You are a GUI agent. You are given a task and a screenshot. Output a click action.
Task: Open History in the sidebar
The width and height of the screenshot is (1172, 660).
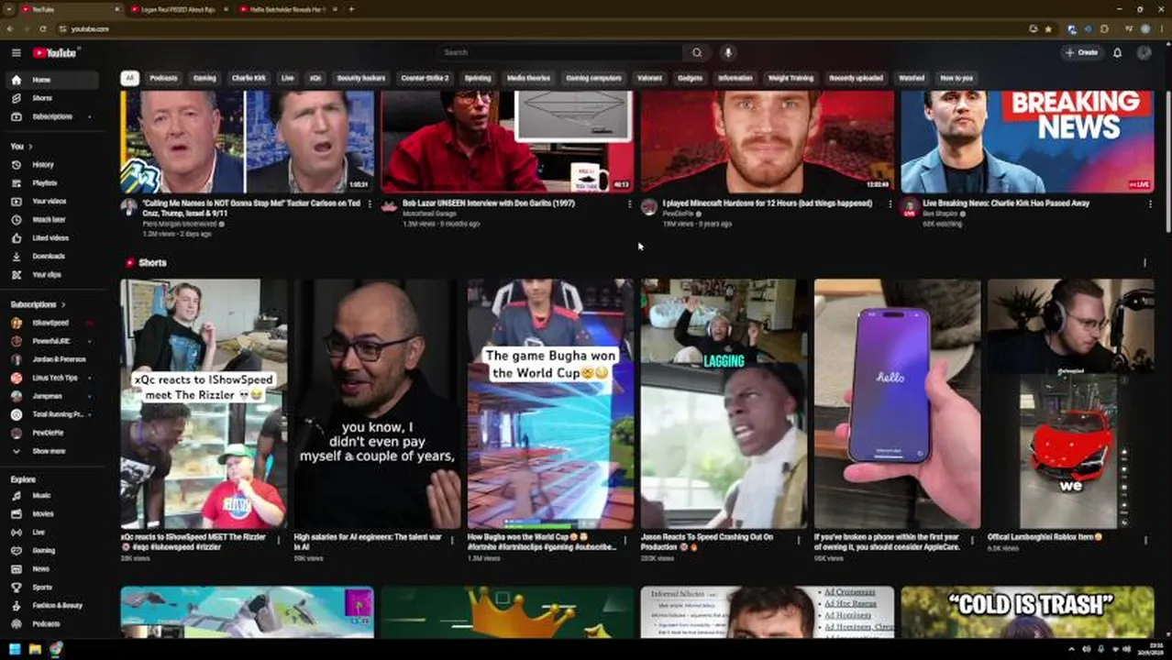coord(52,165)
